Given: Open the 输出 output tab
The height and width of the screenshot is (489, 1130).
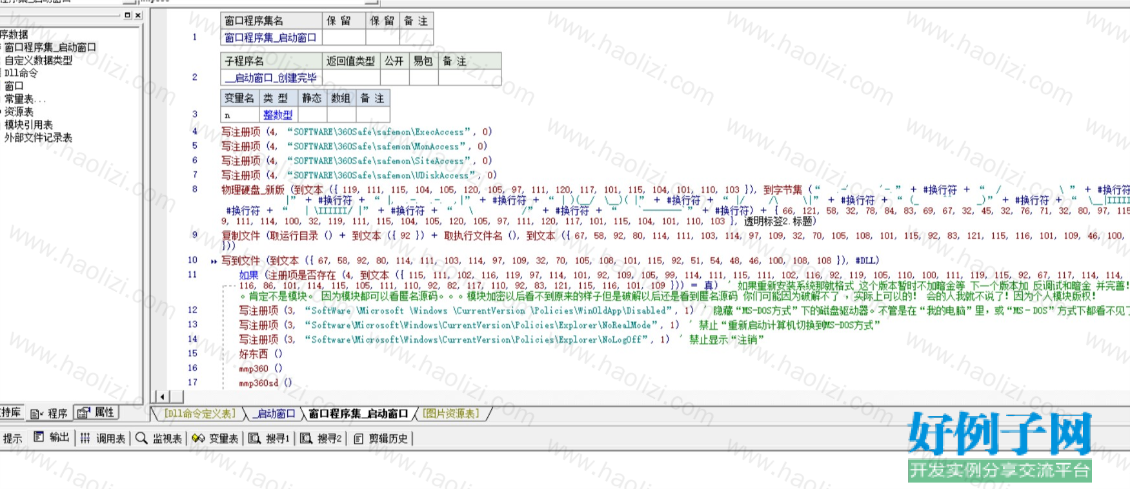Looking at the screenshot, I should pyautogui.click(x=52, y=437).
